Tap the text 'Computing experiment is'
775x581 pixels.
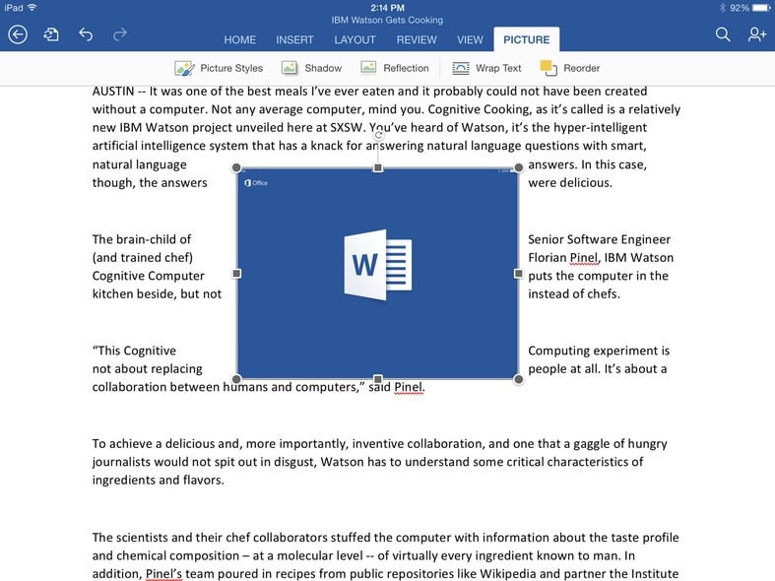[x=599, y=351]
